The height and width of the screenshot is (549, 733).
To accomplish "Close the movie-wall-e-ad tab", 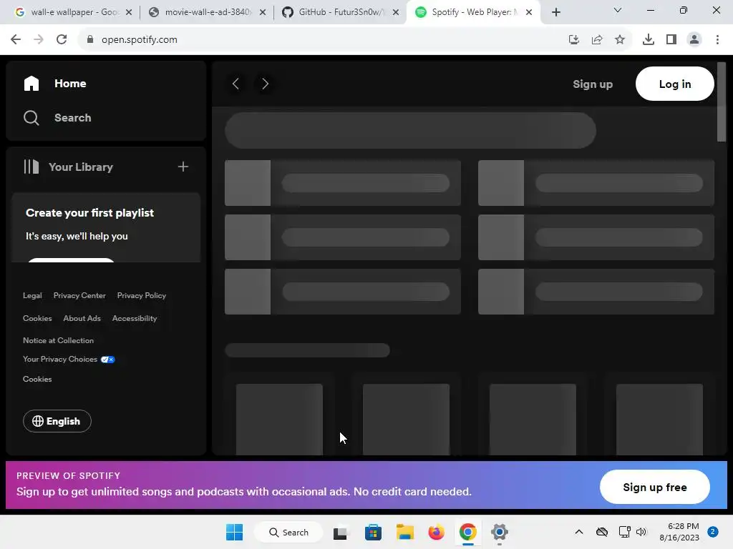I will point(263,12).
